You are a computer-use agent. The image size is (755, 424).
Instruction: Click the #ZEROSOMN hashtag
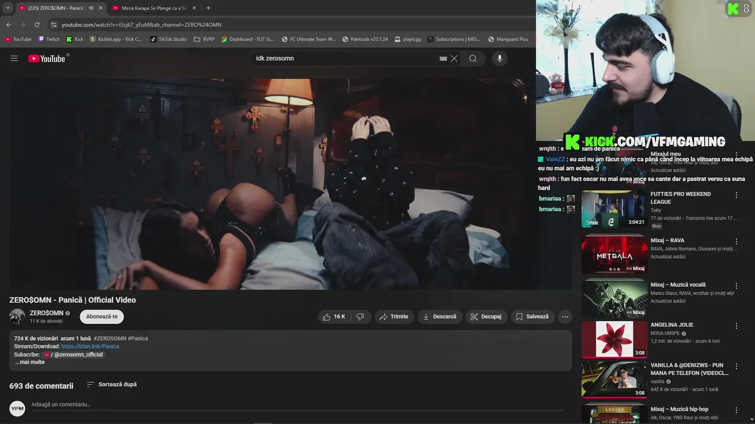point(110,339)
